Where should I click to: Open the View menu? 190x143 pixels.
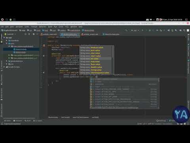pos(12,27)
